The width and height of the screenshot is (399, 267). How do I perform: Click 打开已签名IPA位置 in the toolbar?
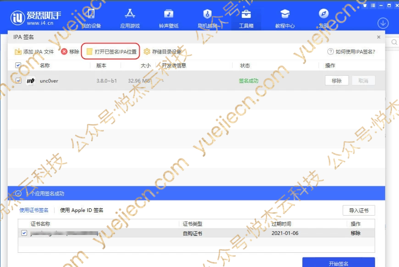click(x=112, y=52)
